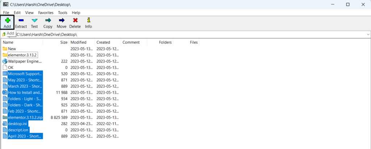This screenshot has width=371, height=149.
Task: Select the elementor.3.13.2.zip file
Action: 25,117
